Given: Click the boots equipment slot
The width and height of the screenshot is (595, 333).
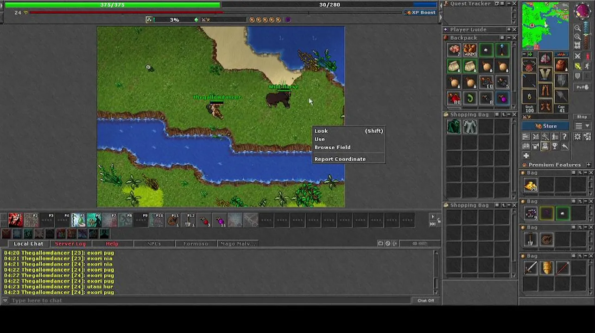Looking at the screenshot, I should (545, 106).
